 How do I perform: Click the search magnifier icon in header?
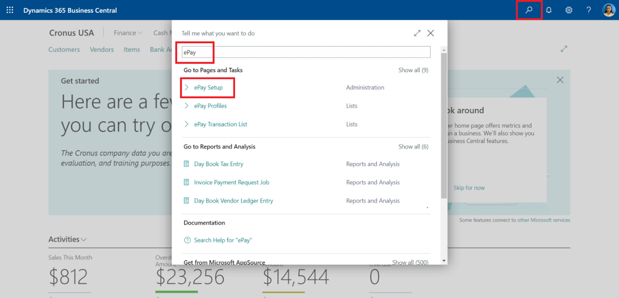point(529,10)
